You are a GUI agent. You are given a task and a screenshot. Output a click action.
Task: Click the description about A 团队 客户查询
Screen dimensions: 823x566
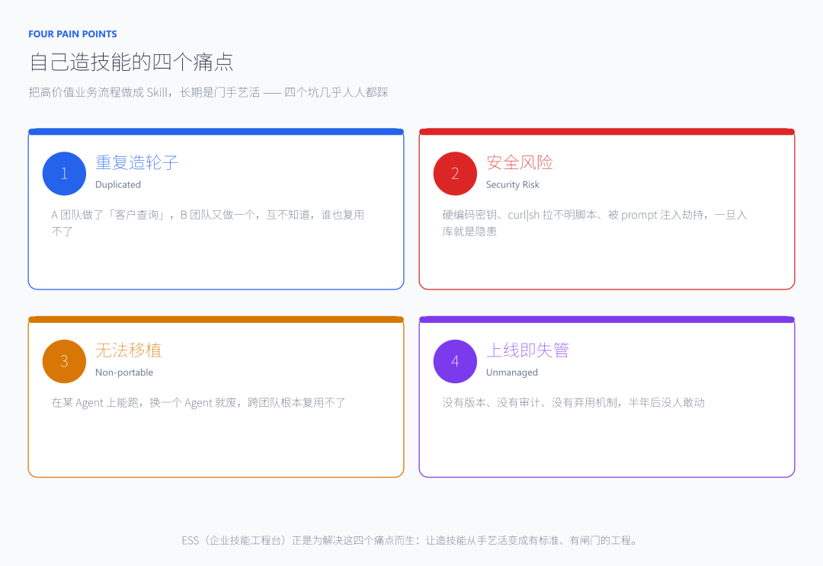pos(208,223)
